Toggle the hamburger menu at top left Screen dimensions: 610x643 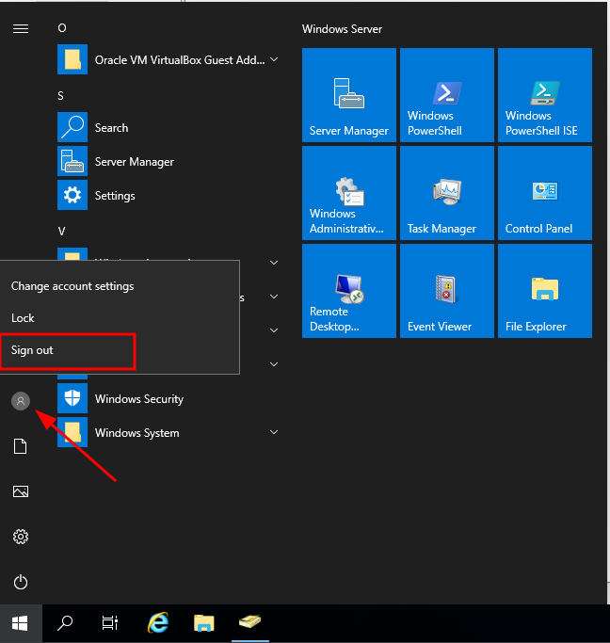click(21, 29)
